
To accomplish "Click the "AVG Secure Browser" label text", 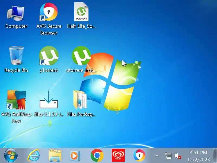I will pos(49,29).
